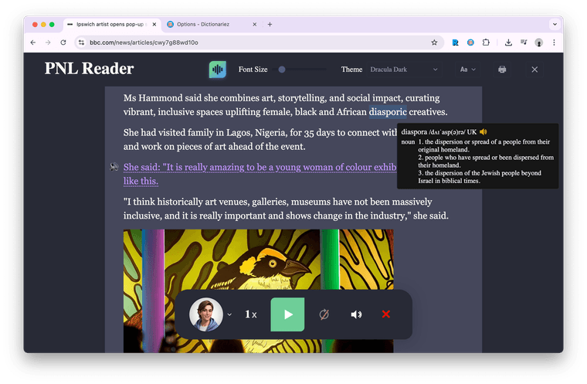Image resolution: width=587 pixels, height=384 pixels.
Task: Open Chrome downloads icon
Action: (508, 42)
